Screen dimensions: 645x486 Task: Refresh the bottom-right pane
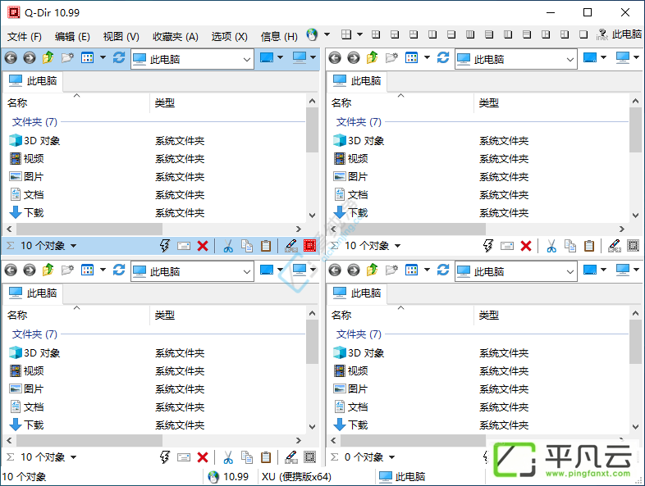pos(443,270)
